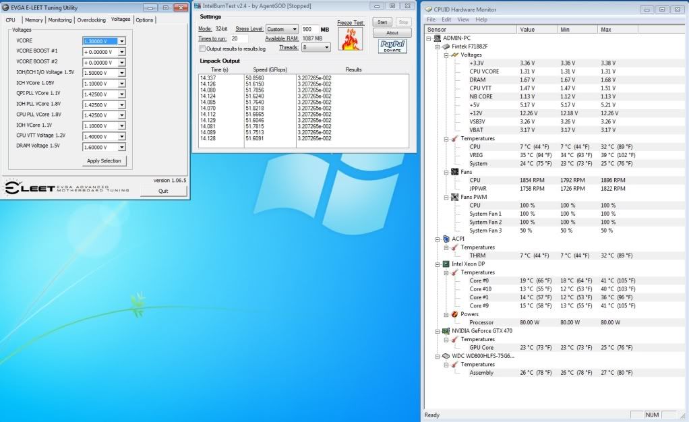
Task: Select the CPU VCORE sensor row
Action: pyautogui.click(x=553, y=71)
